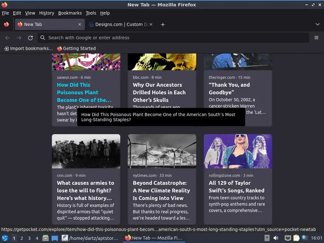Image resolution: width=324 pixels, height=243 pixels.
Task: Click the search or address bar field
Action: point(173,38)
